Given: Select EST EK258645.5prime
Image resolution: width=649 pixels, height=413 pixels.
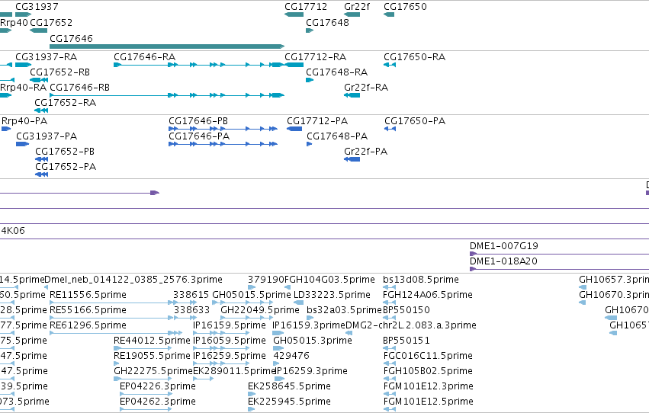Looking at the screenshot, I should (251, 394).
